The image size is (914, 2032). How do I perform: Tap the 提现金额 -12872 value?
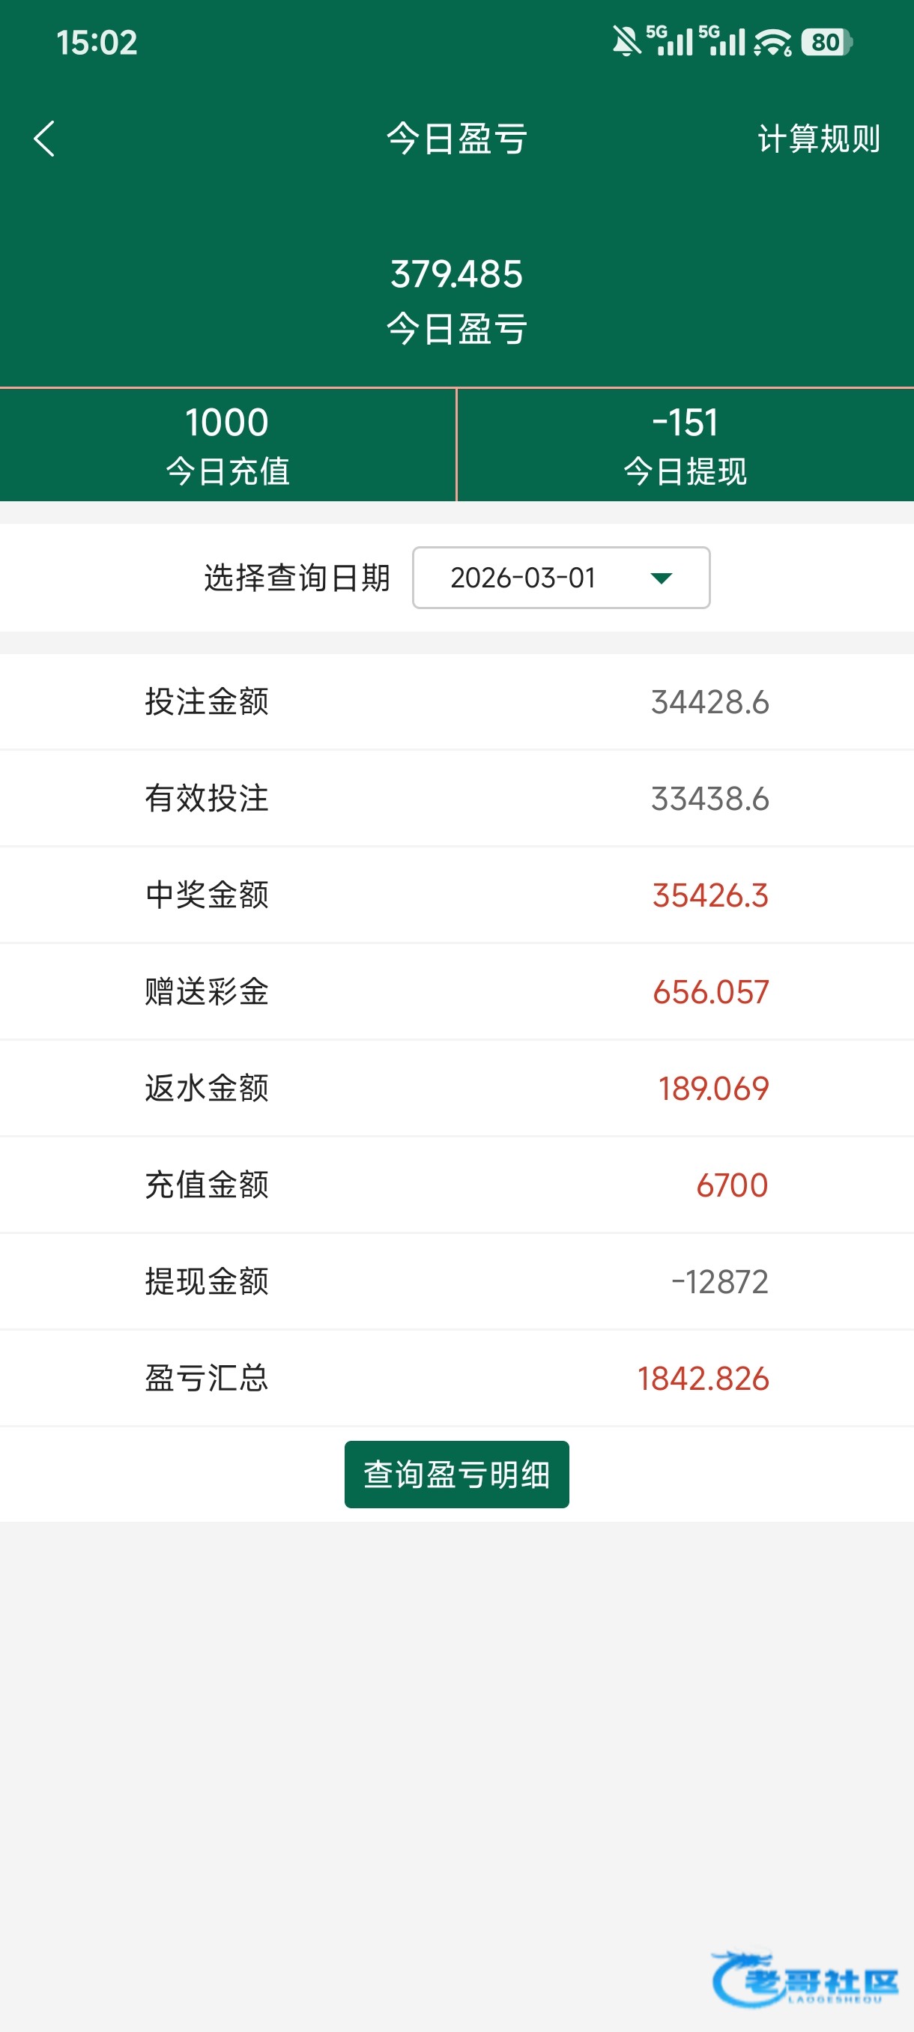(719, 1282)
